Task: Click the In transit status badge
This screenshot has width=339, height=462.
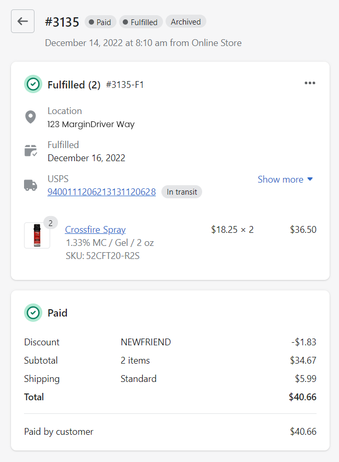Action: click(x=181, y=191)
